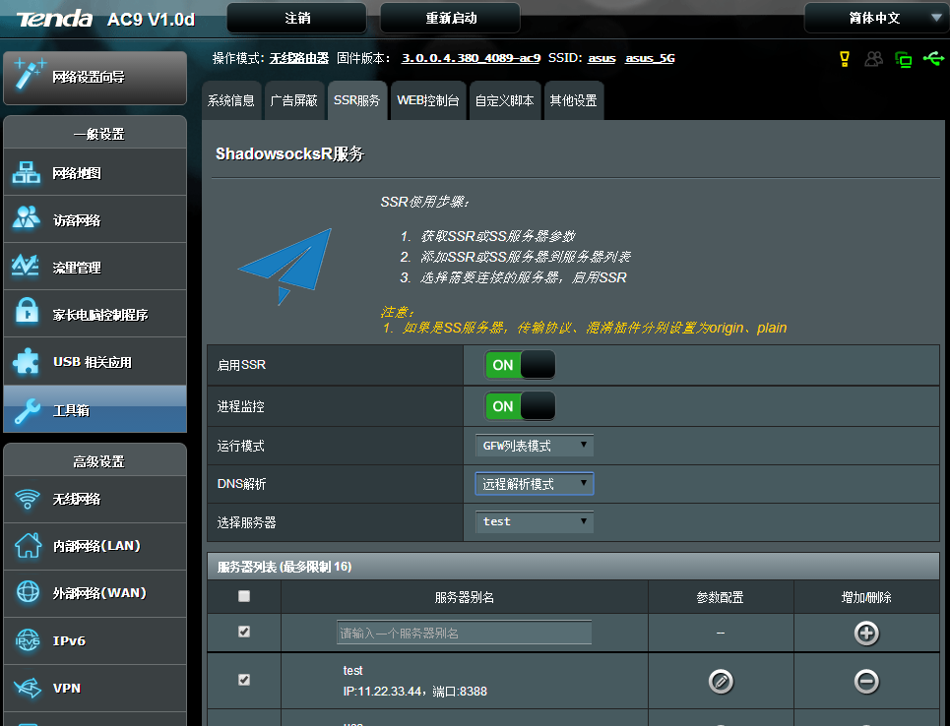Click the users status icon in header
This screenshot has height=726, width=950.
pyautogui.click(x=873, y=59)
